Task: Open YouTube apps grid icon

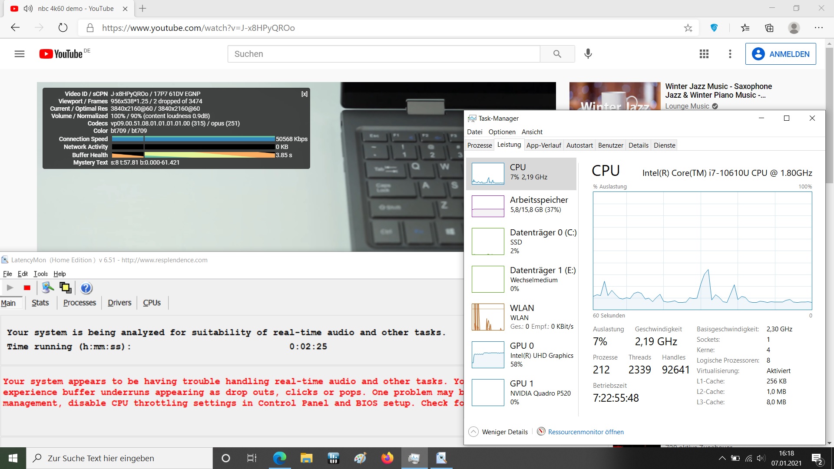Action: coord(704,54)
